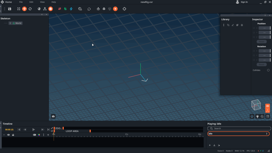Toggle keyframe diamond for Position Y
This screenshot has height=153, width=272.
coord(254,32)
